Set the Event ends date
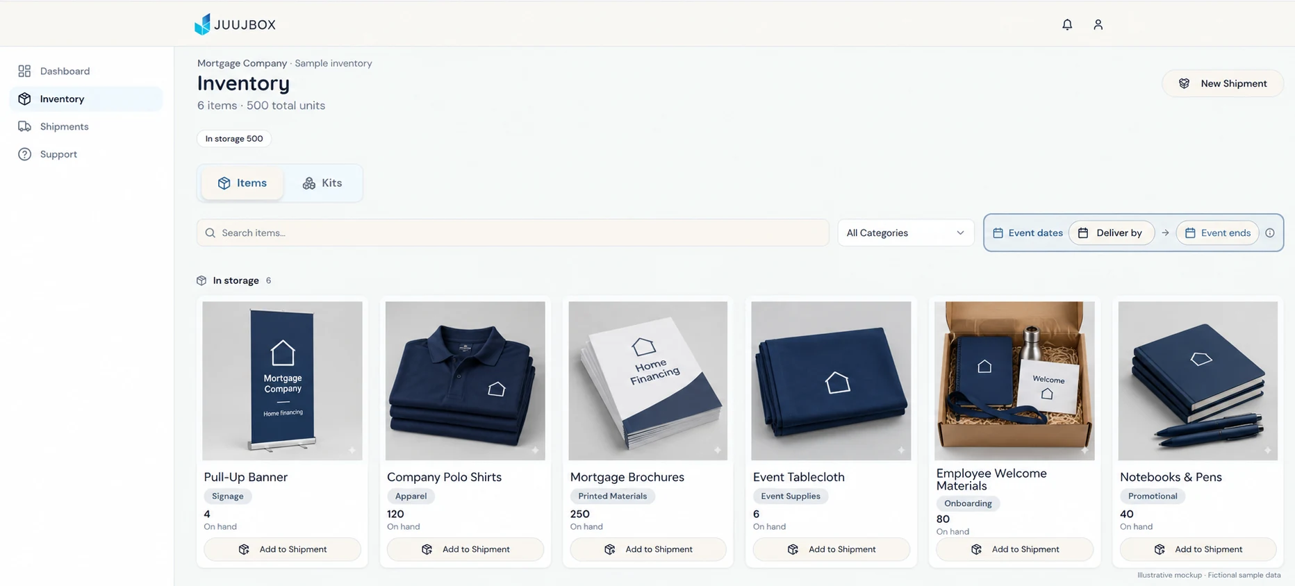Screen dimensions: 1295x586 coord(1217,233)
